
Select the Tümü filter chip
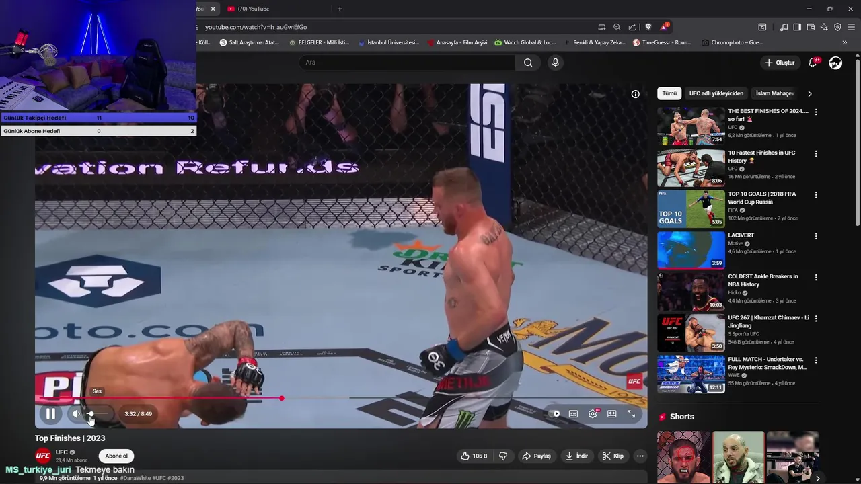[669, 93]
